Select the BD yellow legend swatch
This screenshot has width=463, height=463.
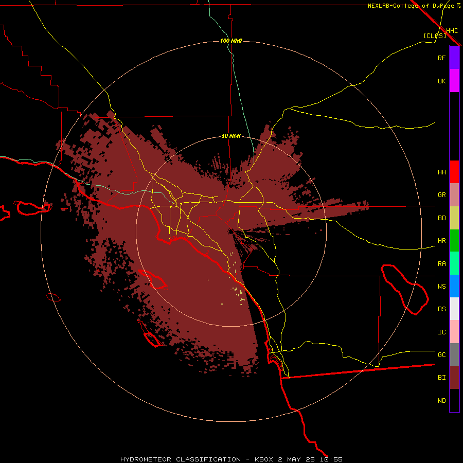(x=454, y=218)
